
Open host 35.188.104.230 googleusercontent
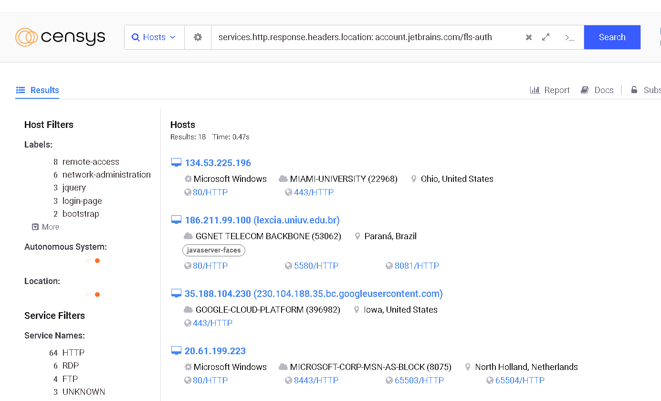(314, 294)
